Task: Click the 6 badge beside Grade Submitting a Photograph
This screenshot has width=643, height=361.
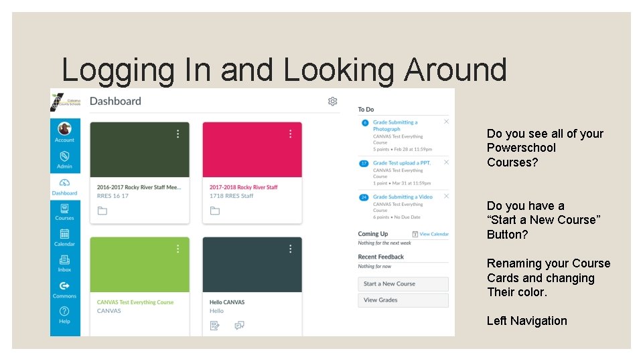Action: 365,122
